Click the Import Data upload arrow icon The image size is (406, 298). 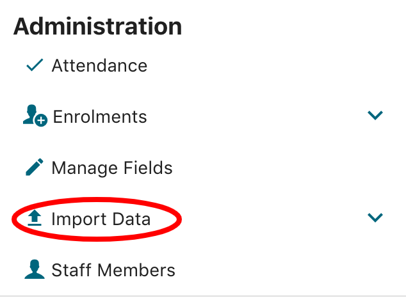tap(35, 219)
